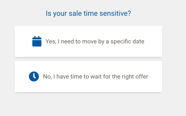Click the blue clock icon

pyautogui.click(x=34, y=76)
